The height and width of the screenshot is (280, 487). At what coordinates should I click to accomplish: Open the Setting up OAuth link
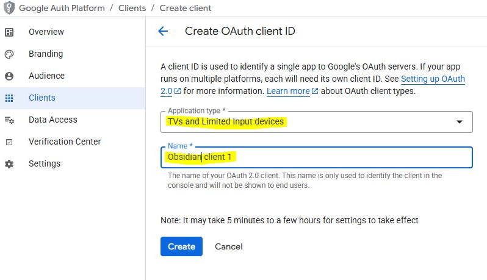[433, 79]
